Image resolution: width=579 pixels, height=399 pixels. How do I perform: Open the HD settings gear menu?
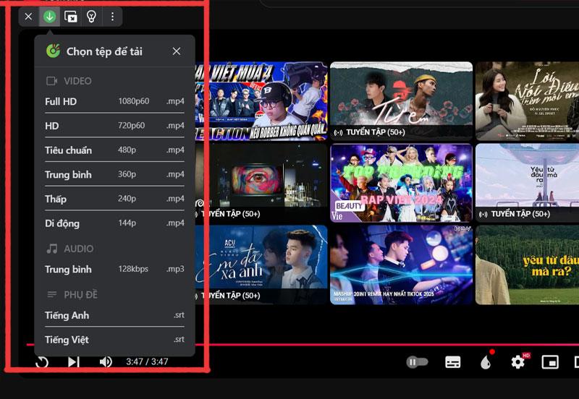(518, 362)
